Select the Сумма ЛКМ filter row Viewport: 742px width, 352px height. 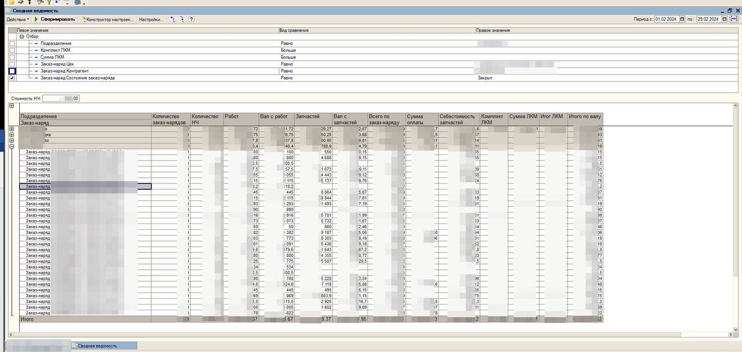pos(374,57)
